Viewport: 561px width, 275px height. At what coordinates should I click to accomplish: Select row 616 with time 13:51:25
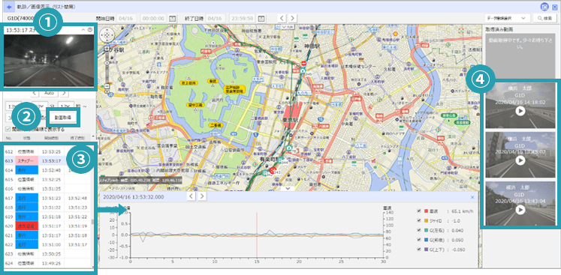[x=47, y=188]
